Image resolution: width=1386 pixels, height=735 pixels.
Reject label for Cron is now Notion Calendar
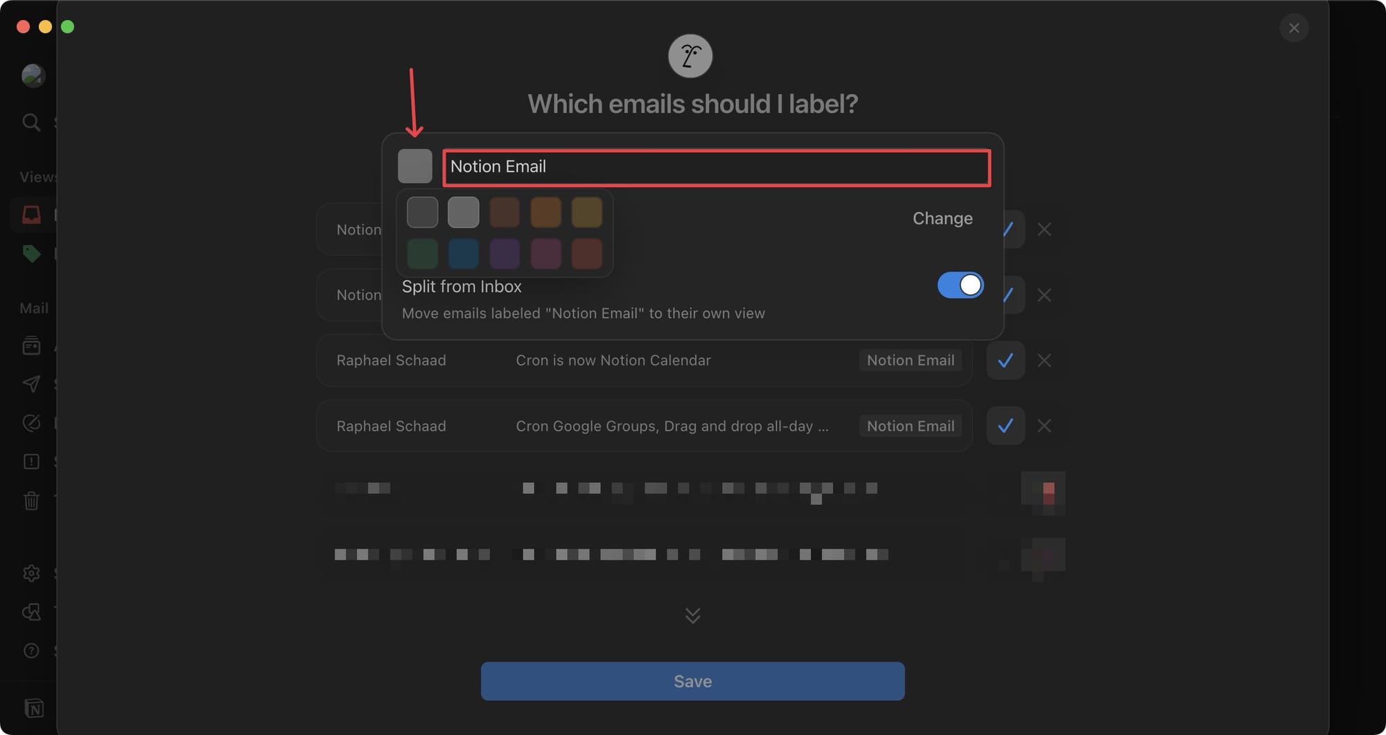[x=1044, y=360]
